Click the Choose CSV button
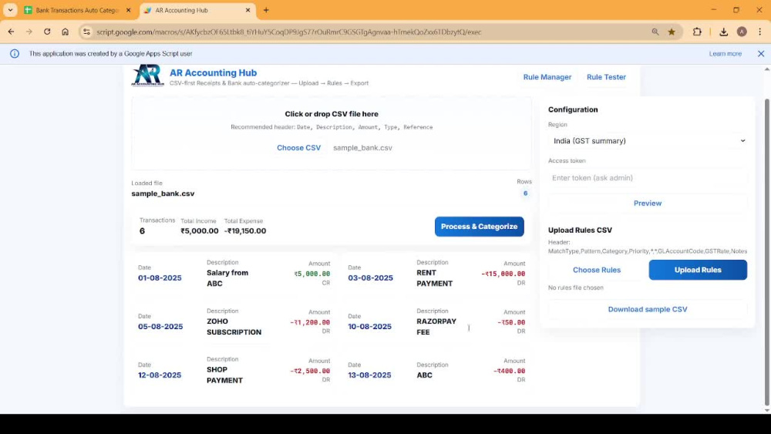This screenshot has width=771, height=434. pos(298,147)
